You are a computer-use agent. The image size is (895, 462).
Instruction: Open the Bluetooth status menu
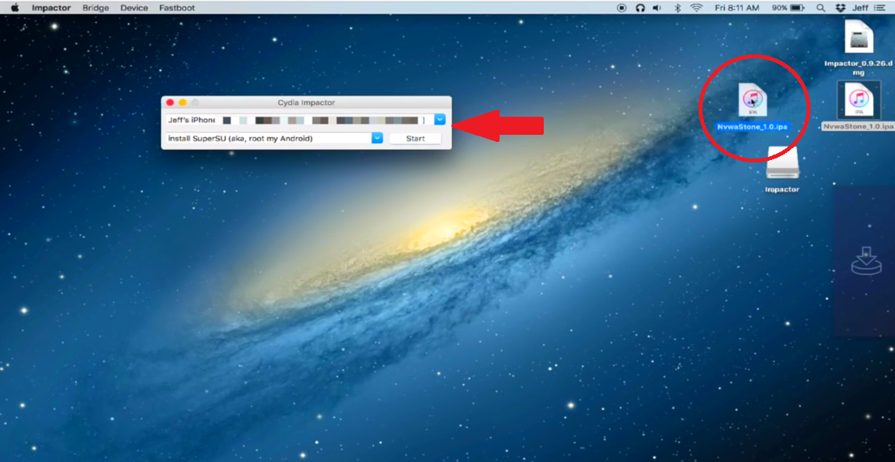(x=678, y=8)
